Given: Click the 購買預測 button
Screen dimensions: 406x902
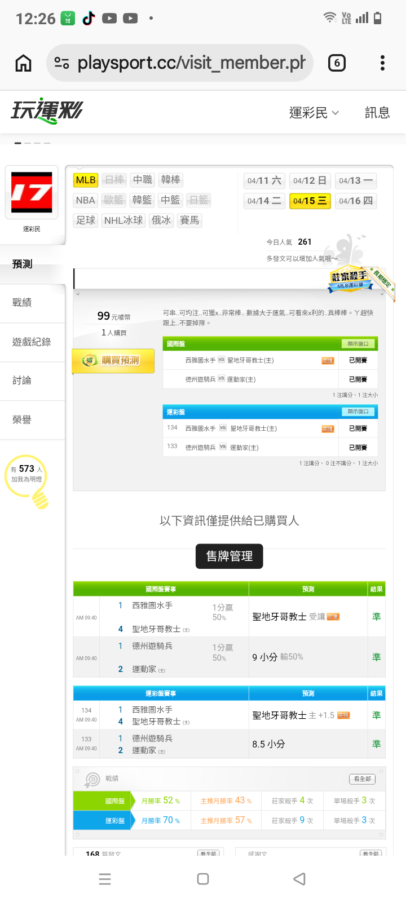Looking at the screenshot, I should pyautogui.click(x=113, y=361).
